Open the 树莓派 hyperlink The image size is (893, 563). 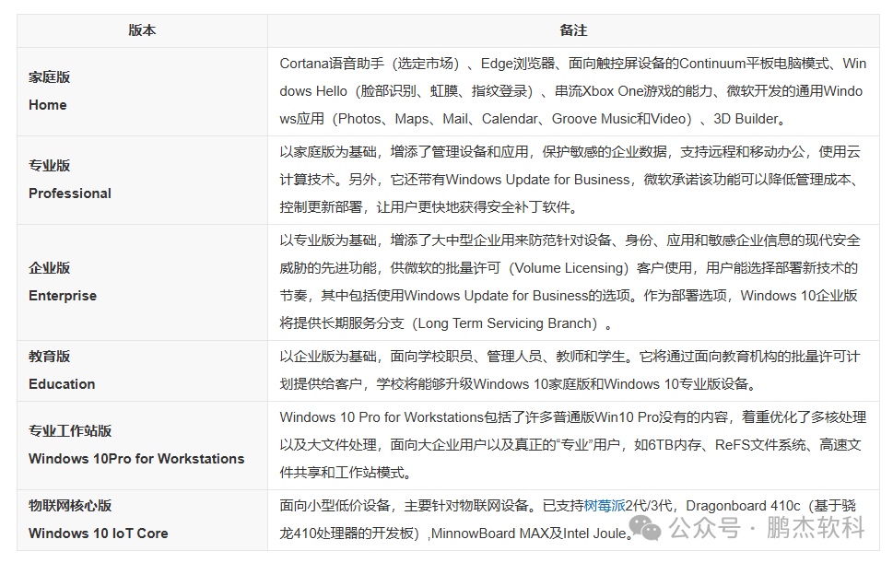pos(605,506)
